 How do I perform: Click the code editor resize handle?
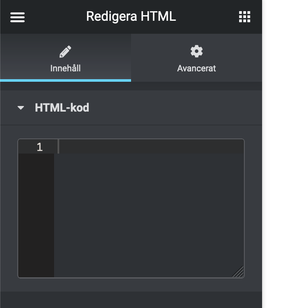[x=239, y=272]
